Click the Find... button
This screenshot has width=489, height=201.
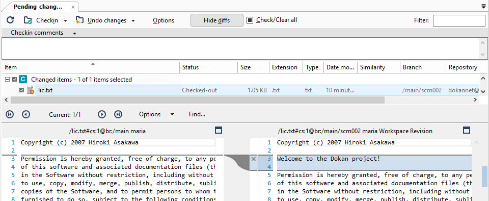coord(197,114)
